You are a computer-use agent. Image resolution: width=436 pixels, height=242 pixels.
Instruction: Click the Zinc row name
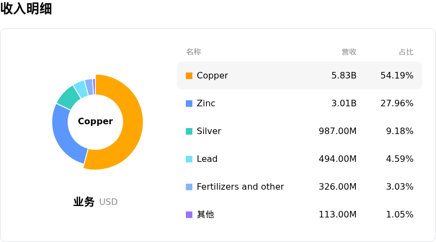(206, 103)
